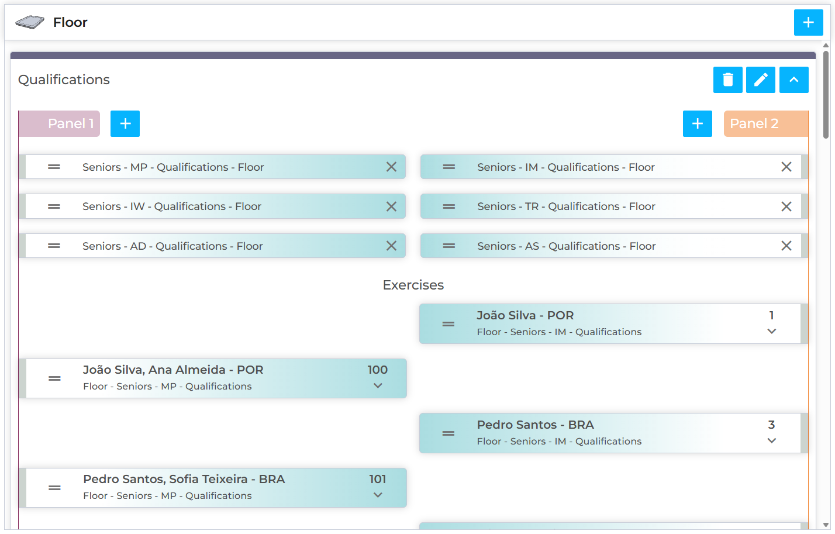Click drag handle on João Silva - POR card
This screenshot has width=835, height=534.
(448, 324)
